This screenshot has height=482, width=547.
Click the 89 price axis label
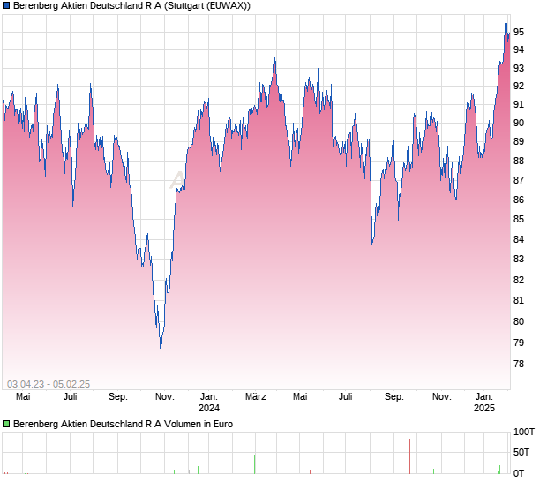(x=519, y=141)
